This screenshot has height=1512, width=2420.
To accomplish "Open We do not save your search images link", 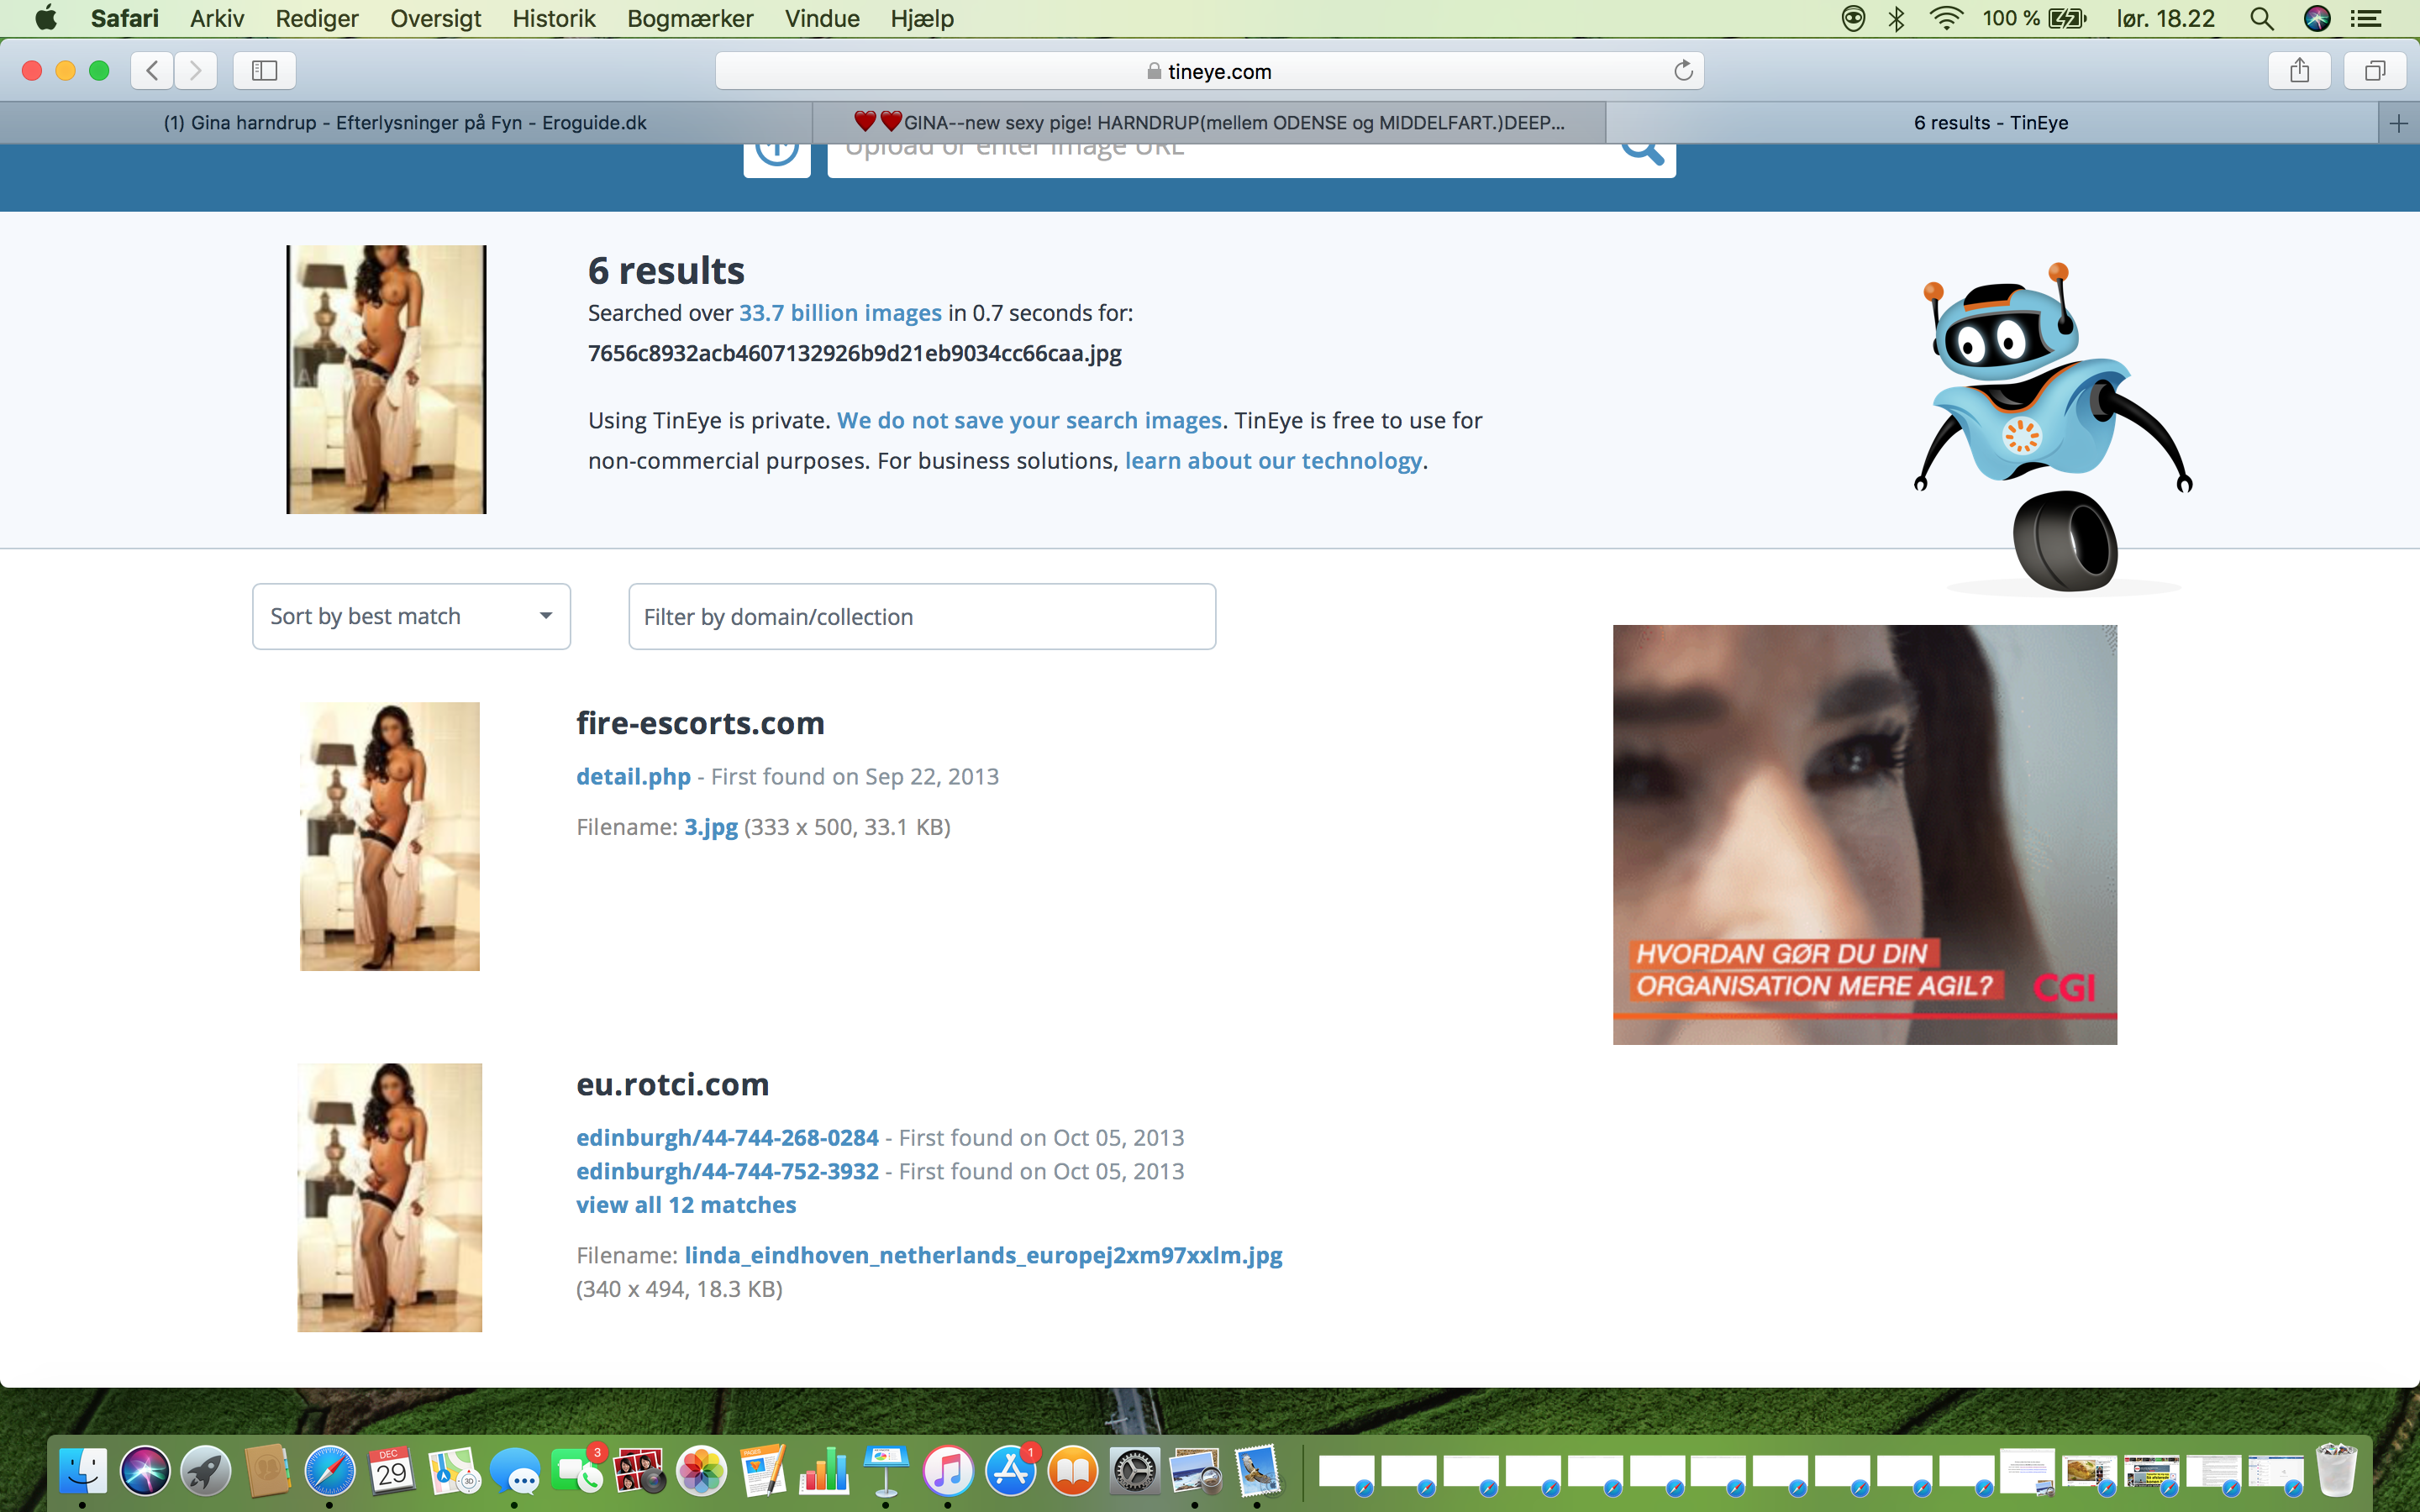I will point(1029,420).
